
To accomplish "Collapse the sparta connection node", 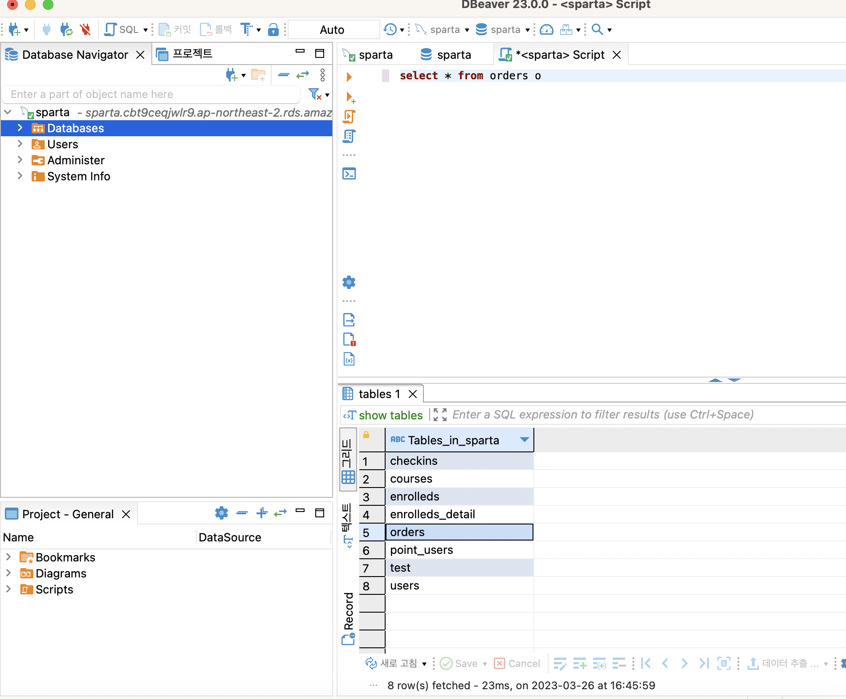I will coord(8,112).
